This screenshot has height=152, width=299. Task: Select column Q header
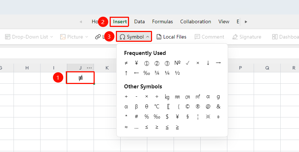pyautogui.click(x=267, y=68)
